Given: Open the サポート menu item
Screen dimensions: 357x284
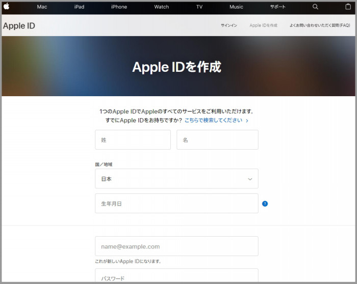Looking at the screenshot, I should click(x=277, y=7).
